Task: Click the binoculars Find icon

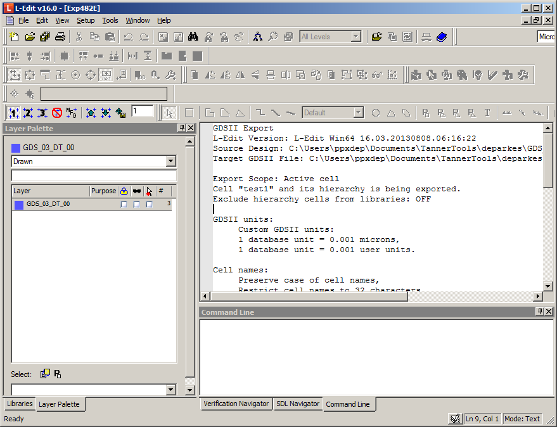Action: point(194,37)
